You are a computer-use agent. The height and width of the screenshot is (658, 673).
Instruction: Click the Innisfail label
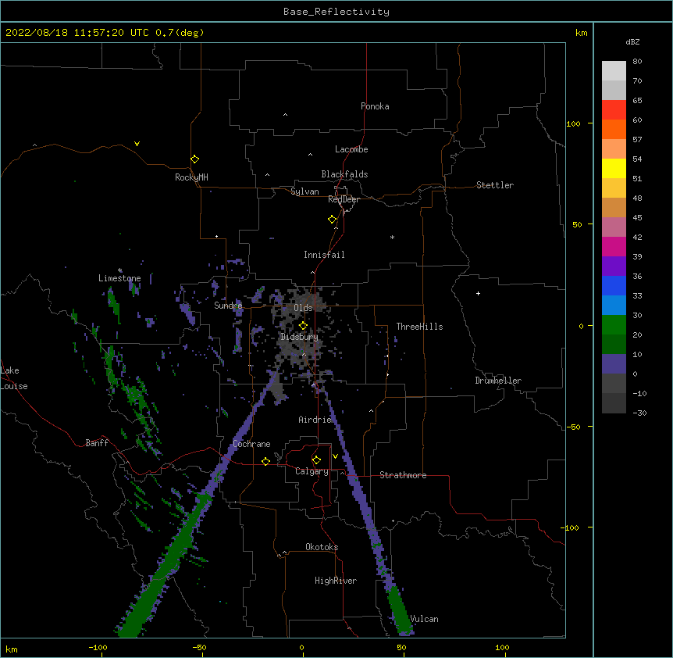(x=324, y=255)
